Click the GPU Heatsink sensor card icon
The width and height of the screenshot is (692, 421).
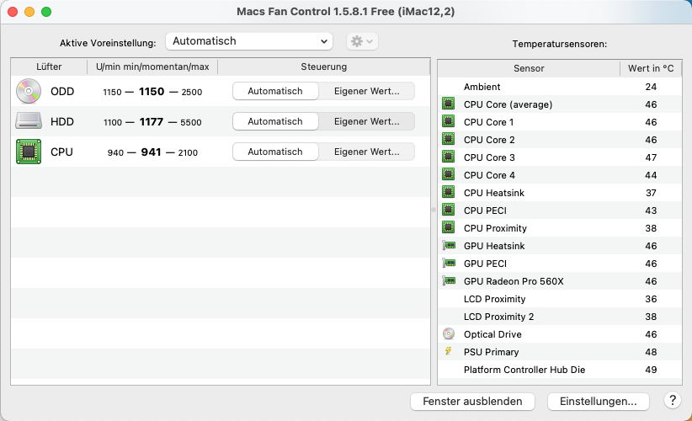[448, 246]
